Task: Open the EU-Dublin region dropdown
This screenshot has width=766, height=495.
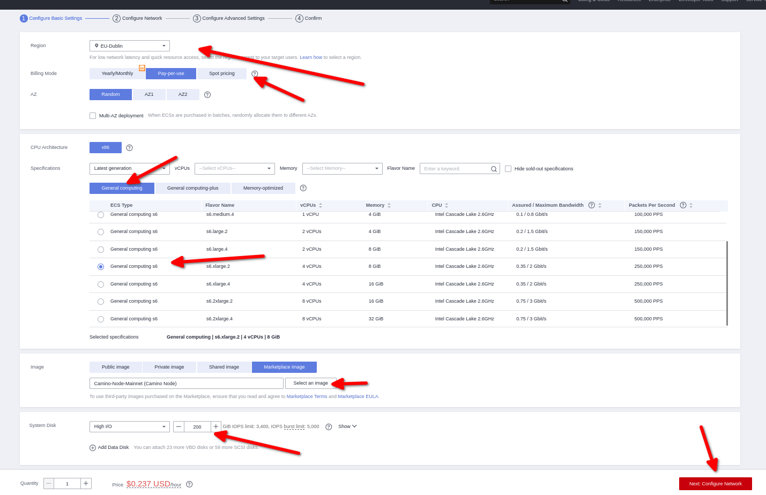Action: coord(129,46)
